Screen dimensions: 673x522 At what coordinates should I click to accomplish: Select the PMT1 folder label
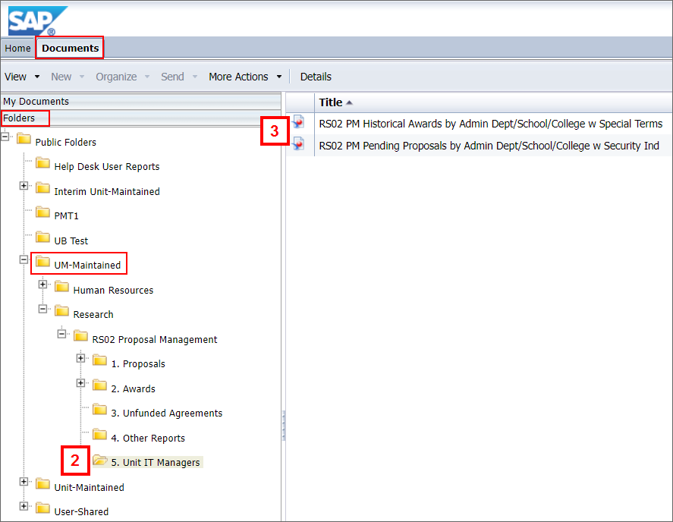pos(67,216)
